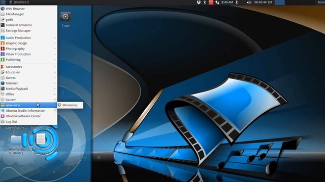The image size is (325, 182).
Task: Expand the Graphic Design submenu
Action: tap(28, 43)
